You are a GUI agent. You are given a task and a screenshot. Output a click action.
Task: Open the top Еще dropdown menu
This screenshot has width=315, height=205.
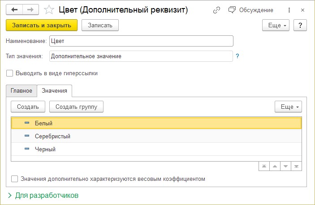pos(275,25)
